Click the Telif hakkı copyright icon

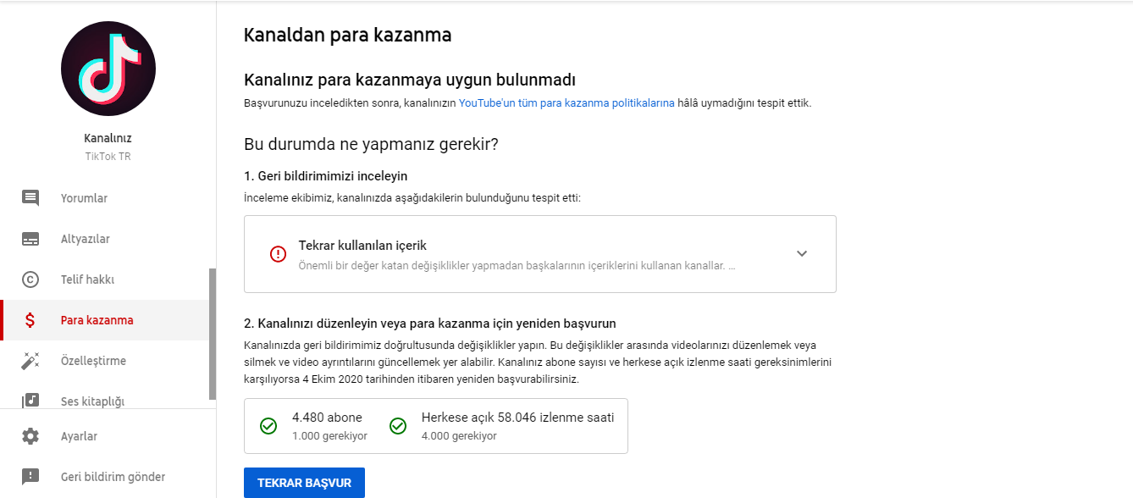[30, 279]
